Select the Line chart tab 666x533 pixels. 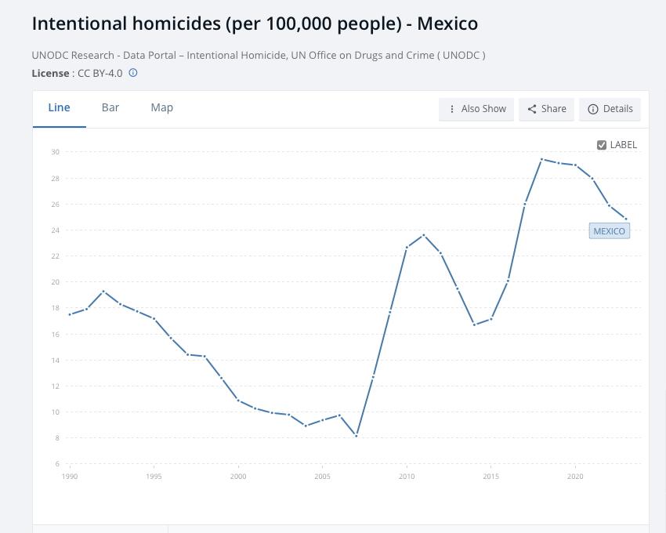[x=59, y=107]
